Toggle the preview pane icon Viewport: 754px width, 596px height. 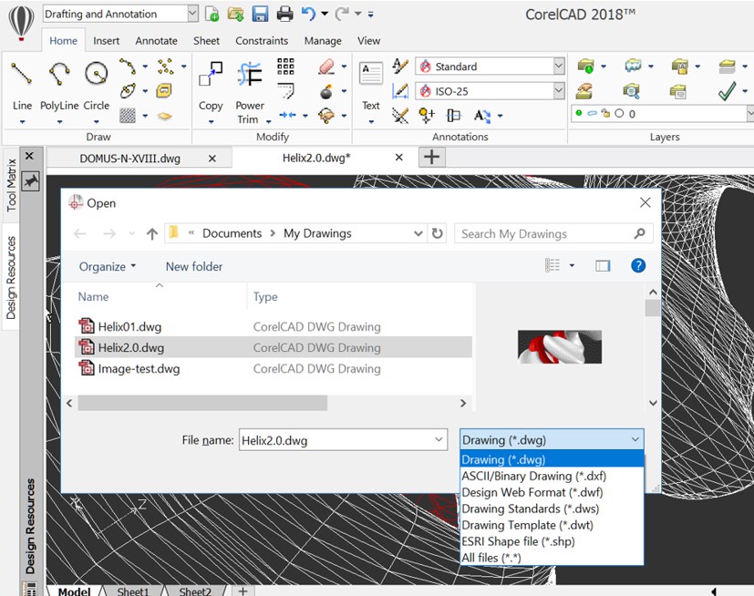603,265
